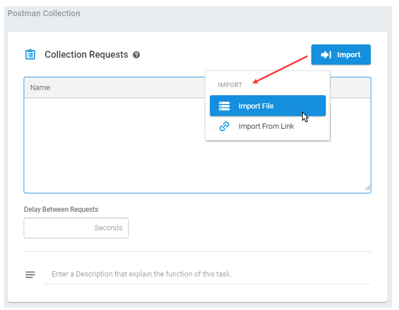Click the stacked bars Import File icon
This screenshot has width=399, height=310.
point(224,106)
